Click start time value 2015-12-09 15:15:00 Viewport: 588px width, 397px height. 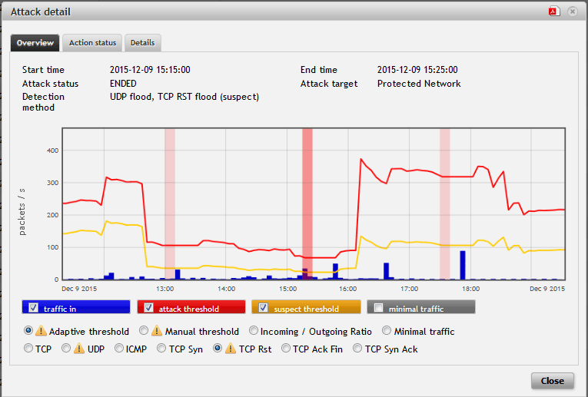pyautogui.click(x=150, y=70)
